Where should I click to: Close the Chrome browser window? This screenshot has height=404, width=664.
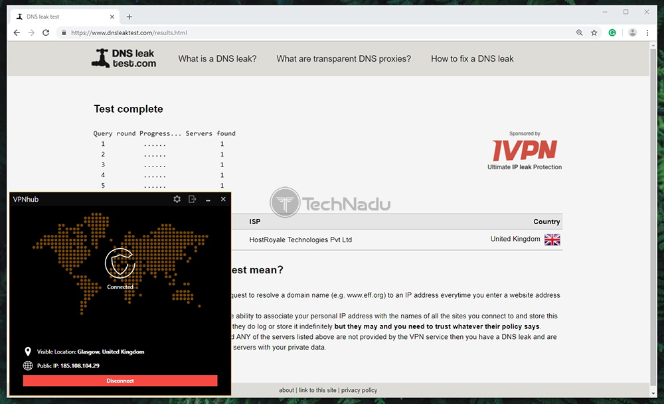tap(647, 12)
